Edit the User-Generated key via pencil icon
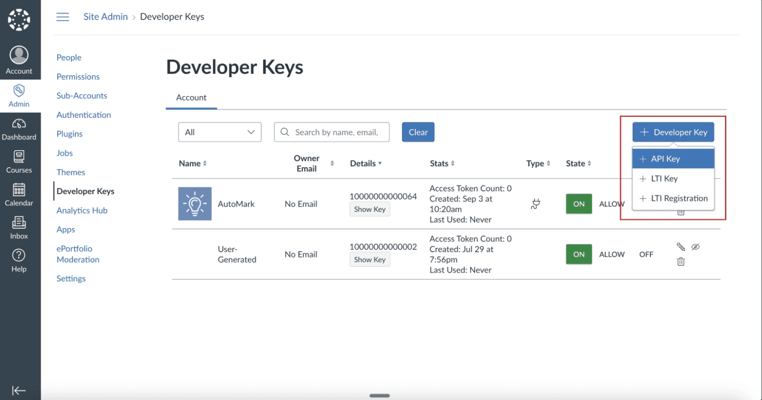Image resolution: width=762 pixels, height=400 pixels. (681, 247)
